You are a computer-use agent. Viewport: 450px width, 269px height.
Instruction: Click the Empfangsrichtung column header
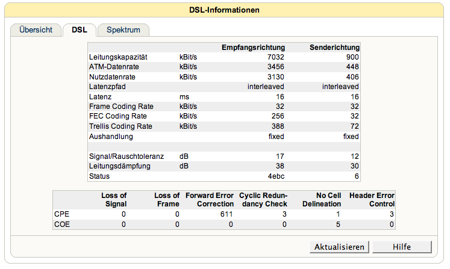[253, 47]
